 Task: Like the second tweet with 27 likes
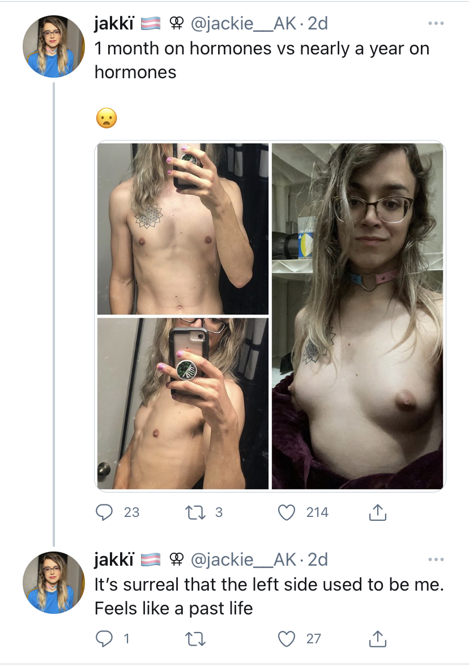(287, 638)
